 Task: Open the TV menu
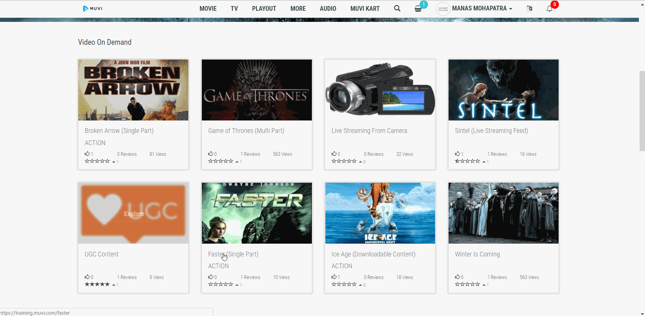tap(234, 9)
